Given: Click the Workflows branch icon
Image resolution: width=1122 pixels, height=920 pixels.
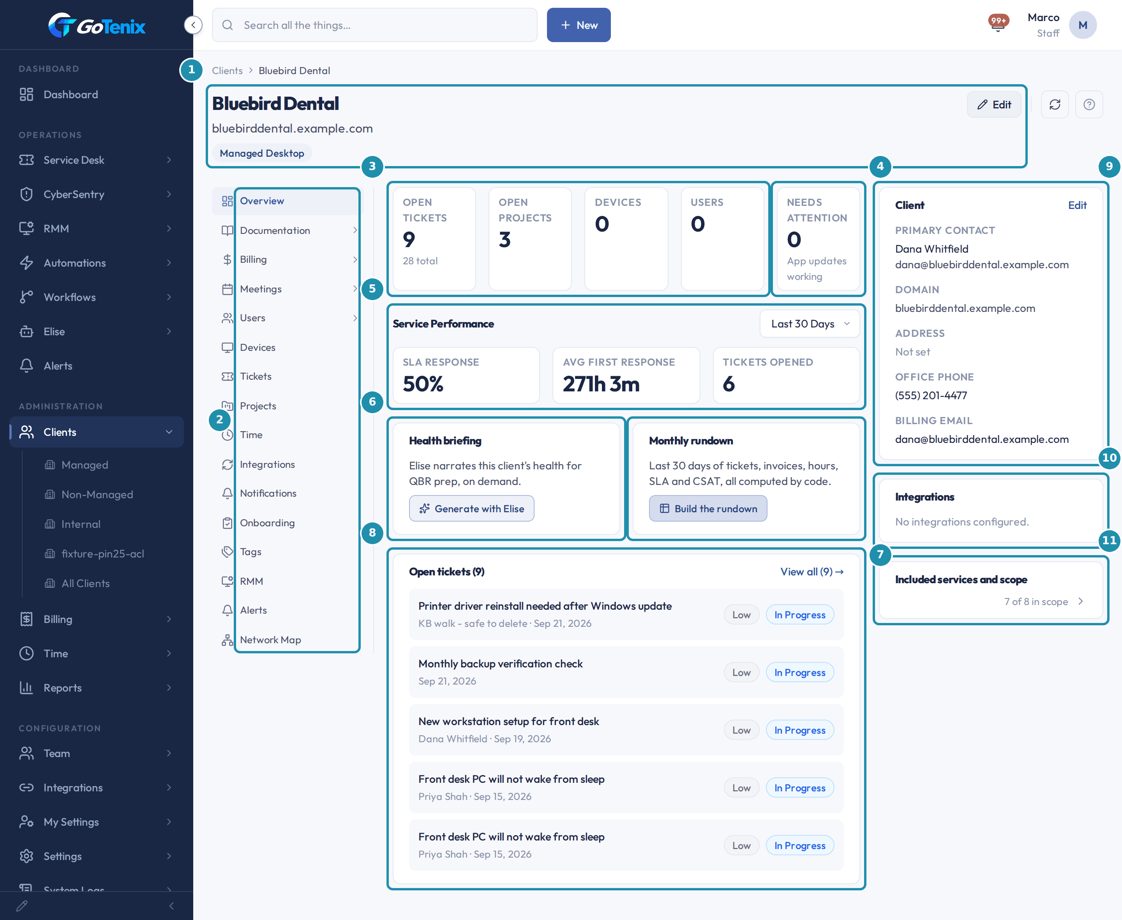Looking at the screenshot, I should 26,297.
